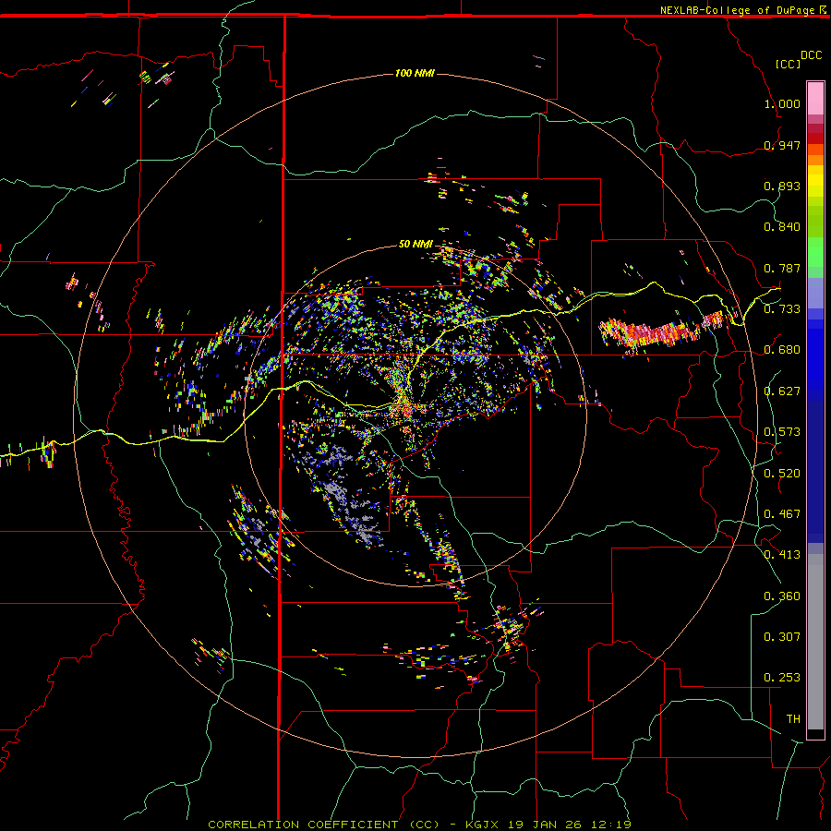Click the 0.253 scale value

pos(782,678)
